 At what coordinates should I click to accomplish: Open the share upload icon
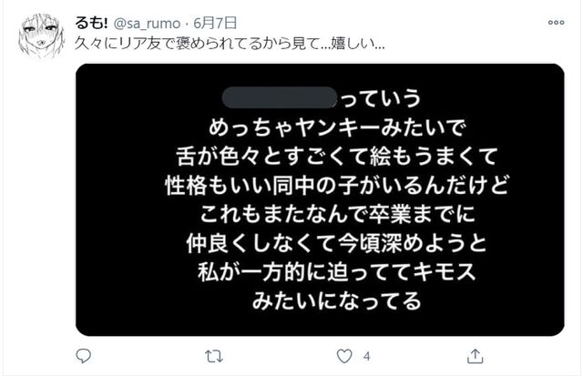point(475,356)
